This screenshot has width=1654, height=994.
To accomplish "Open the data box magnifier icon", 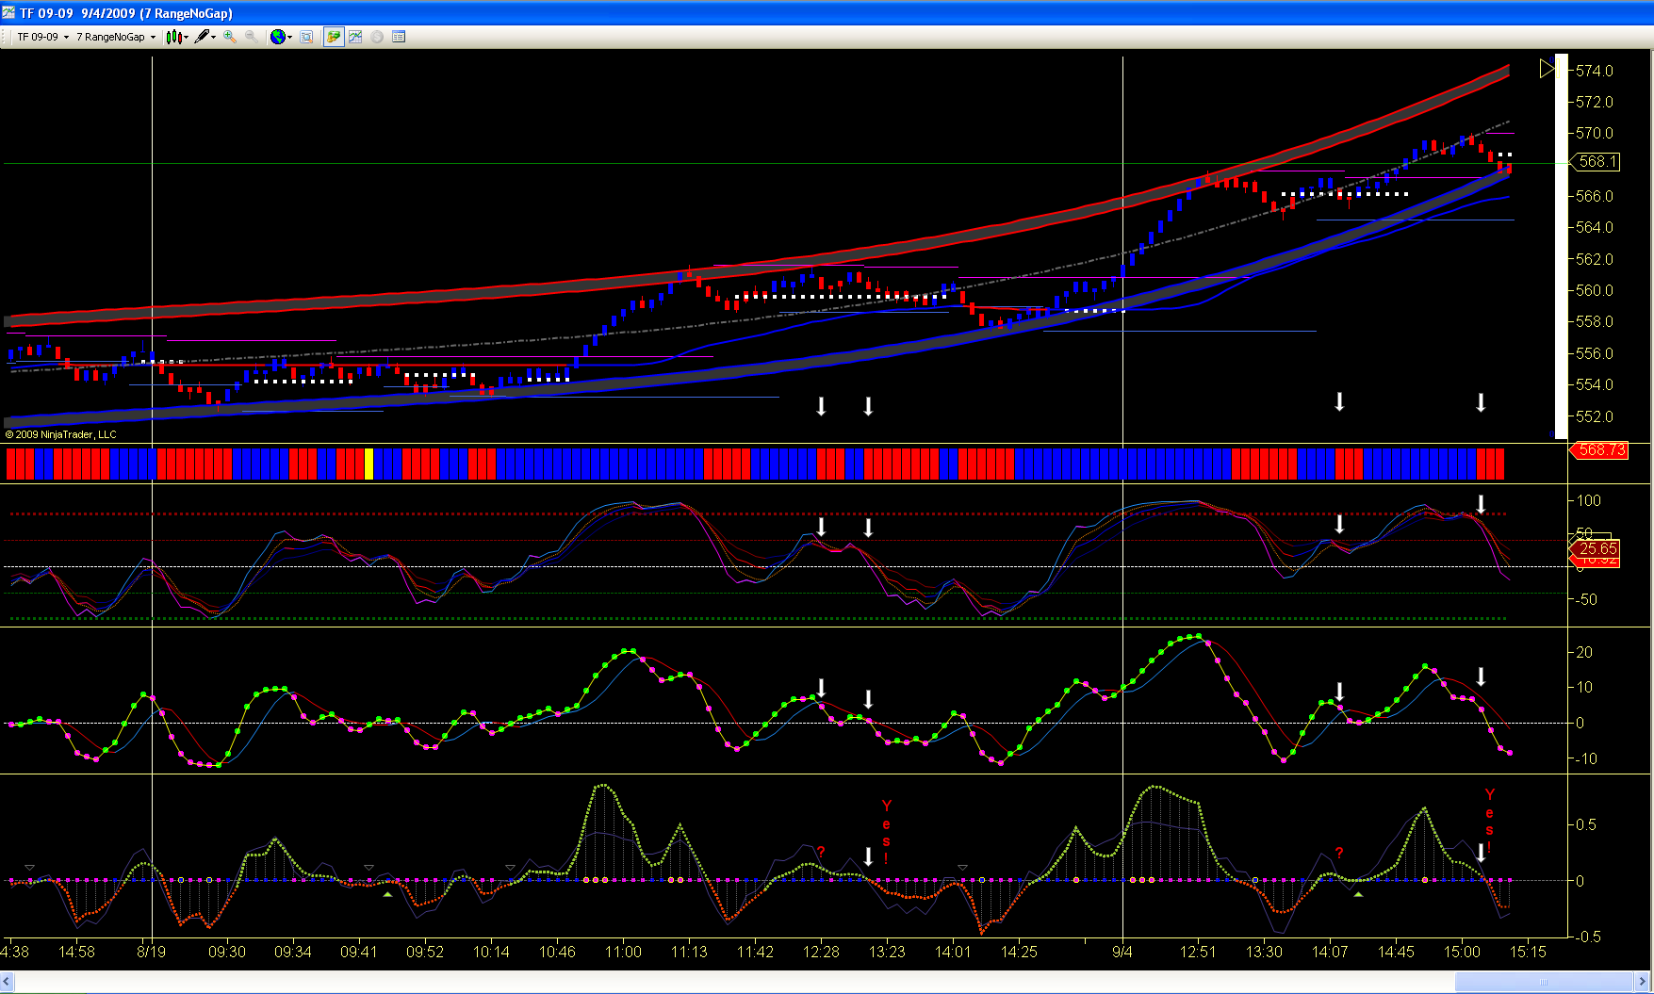I will coord(306,37).
